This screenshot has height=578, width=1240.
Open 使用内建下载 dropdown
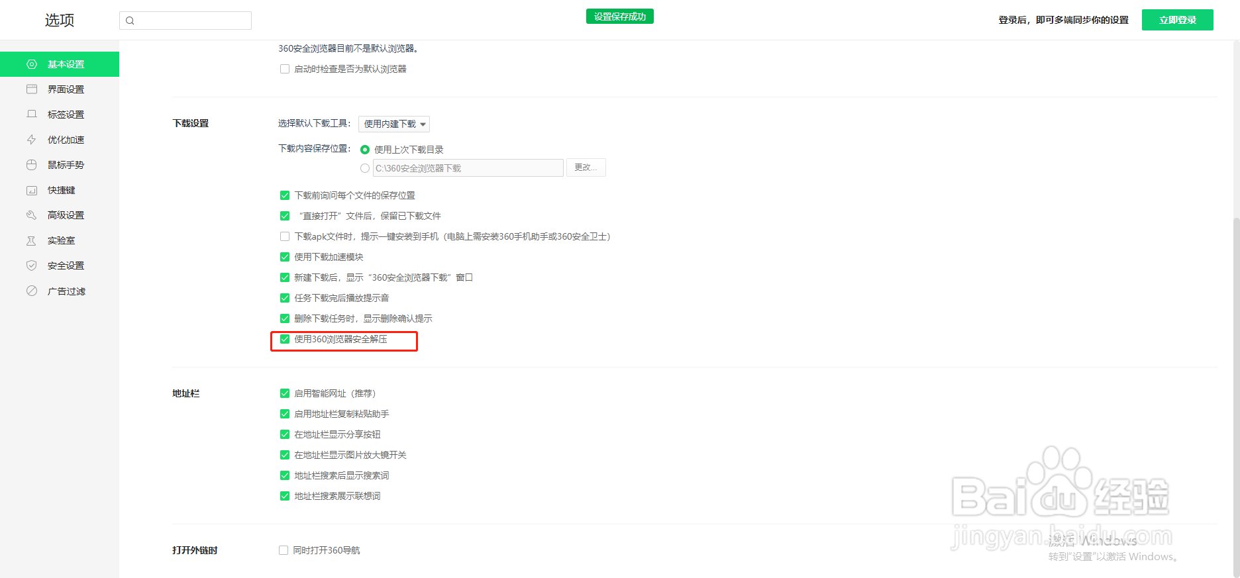pyautogui.click(x=394, y=124)
